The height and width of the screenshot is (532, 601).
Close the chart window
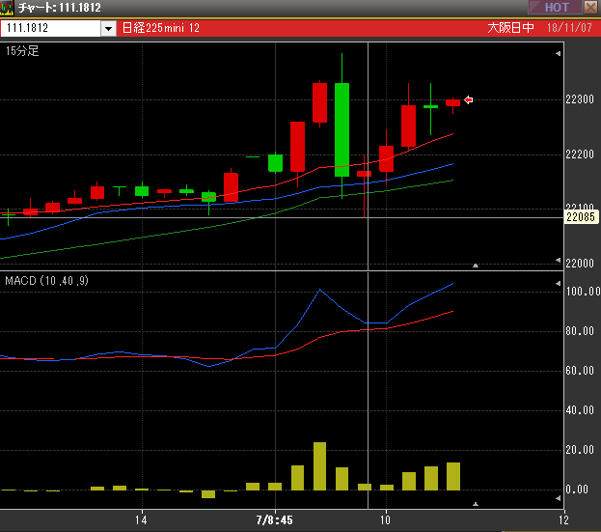590,8
